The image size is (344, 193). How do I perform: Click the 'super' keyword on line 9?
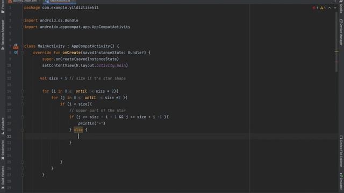(x=48, y=59)
